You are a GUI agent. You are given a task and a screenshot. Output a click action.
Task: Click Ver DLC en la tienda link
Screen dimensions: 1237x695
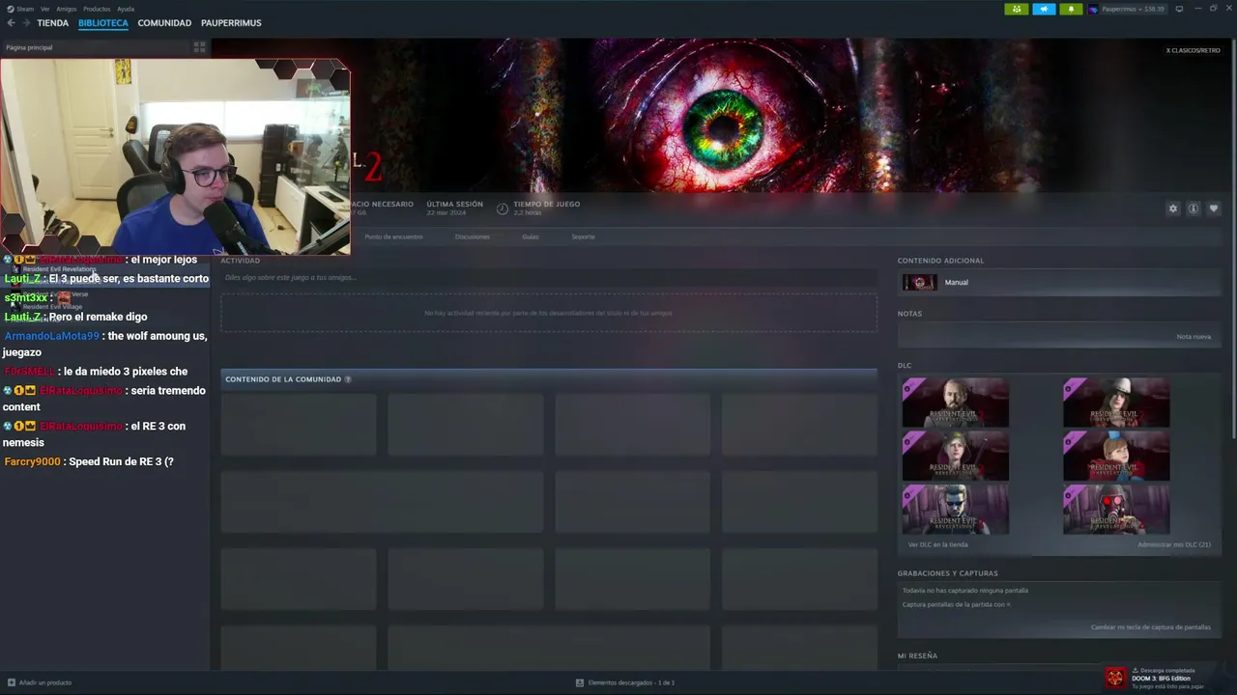937,544
